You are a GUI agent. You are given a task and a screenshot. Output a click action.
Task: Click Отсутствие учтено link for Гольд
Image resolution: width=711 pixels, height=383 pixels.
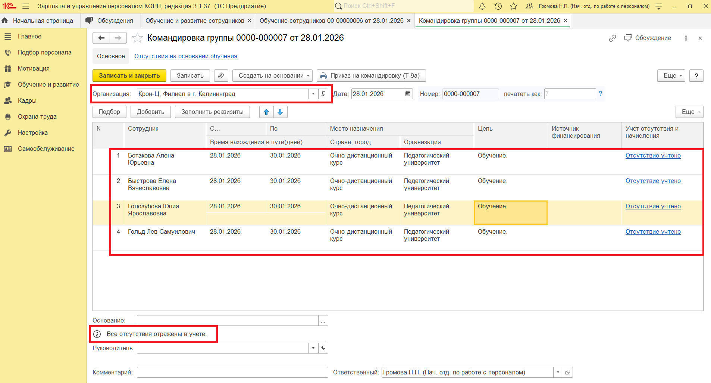click(653, 232)
